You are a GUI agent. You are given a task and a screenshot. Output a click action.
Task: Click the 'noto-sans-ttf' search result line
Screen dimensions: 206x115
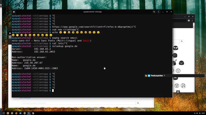(x=51, y=41)
